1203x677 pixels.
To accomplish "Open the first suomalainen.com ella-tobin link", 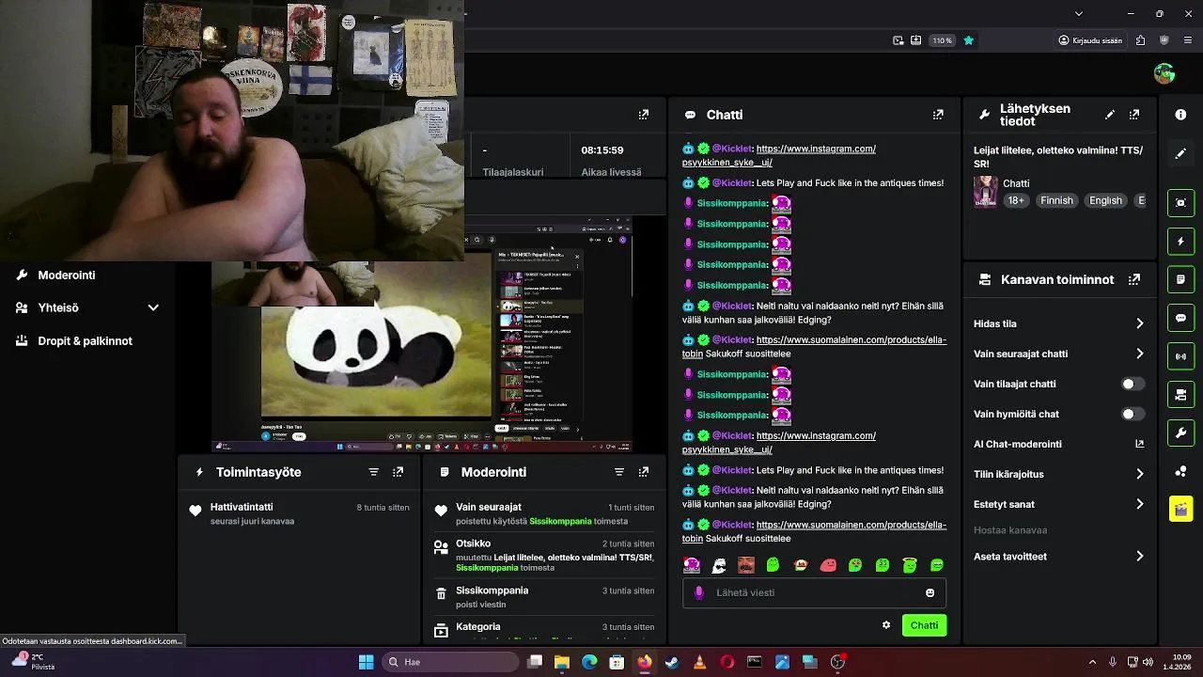I will (851, 339).
